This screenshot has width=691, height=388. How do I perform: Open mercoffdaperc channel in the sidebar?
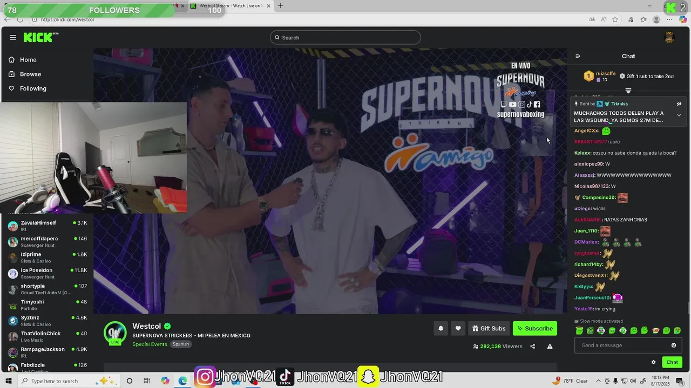pos(47,241)
